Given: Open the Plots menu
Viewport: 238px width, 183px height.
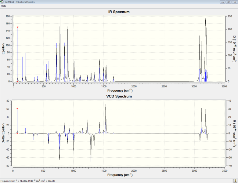Looking at the screenshot, I should (3, 6).
